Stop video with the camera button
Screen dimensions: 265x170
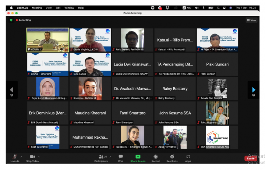pos(32,157)
